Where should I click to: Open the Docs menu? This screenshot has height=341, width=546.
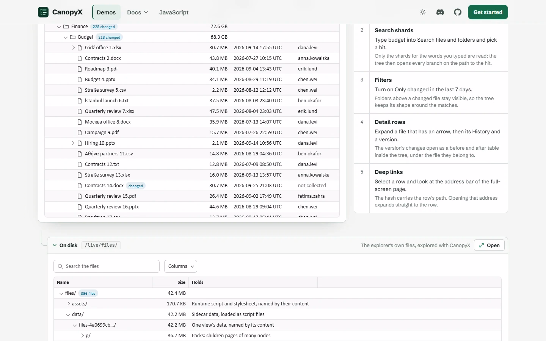[137, 12]
